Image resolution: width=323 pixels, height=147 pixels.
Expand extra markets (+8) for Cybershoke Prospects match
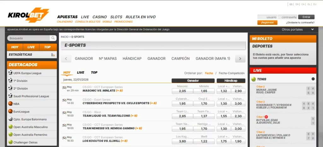(x=153, y=103)
